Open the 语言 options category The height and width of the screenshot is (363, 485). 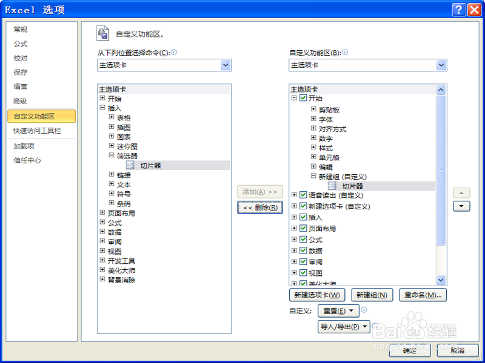(x=21, y=87)
